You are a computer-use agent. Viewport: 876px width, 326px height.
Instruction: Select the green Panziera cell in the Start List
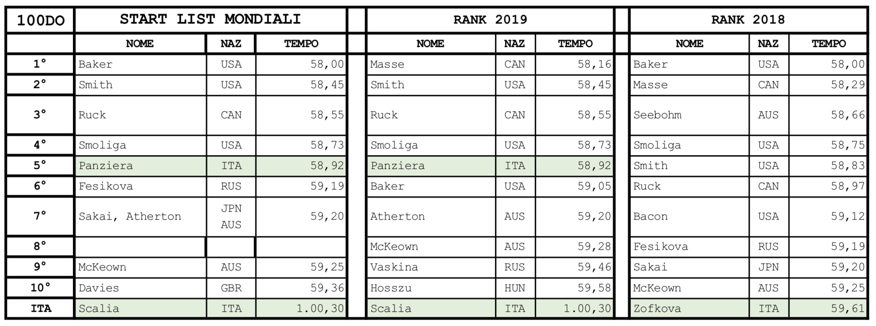coord(141,166)
